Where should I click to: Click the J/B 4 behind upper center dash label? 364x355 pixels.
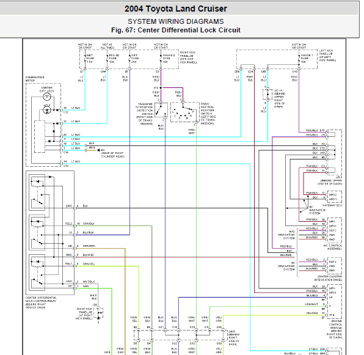point(330,180)
